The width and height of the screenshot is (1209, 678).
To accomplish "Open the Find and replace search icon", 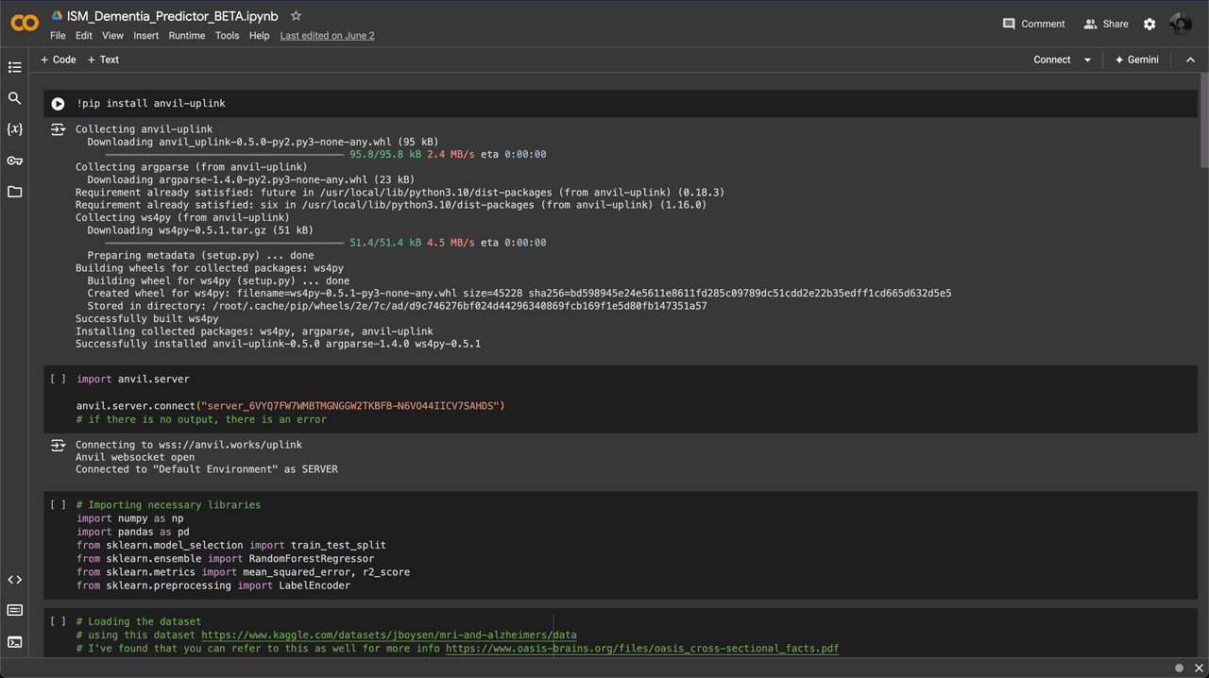I will click(x=14, y=98).
